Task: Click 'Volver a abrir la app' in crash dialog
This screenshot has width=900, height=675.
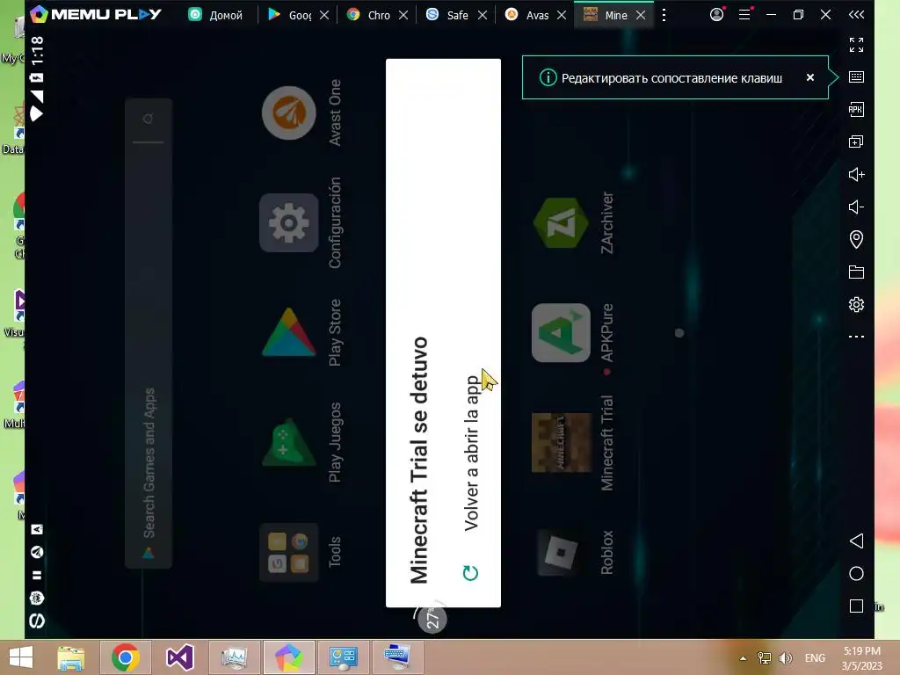Action: click(x=471, y=453)
